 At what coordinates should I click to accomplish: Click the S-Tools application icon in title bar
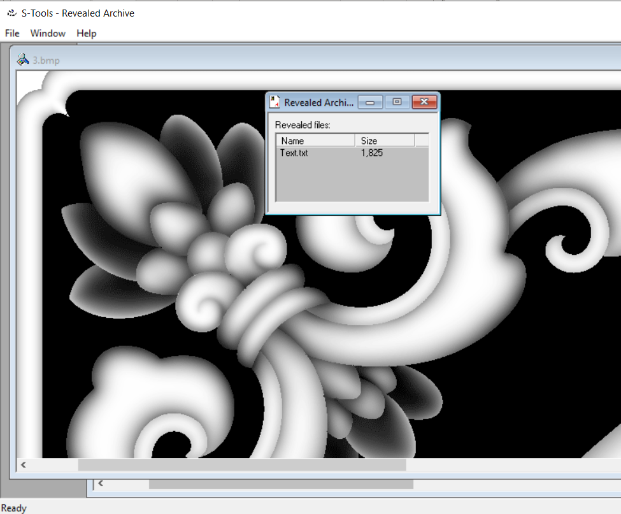pos(12,13)
